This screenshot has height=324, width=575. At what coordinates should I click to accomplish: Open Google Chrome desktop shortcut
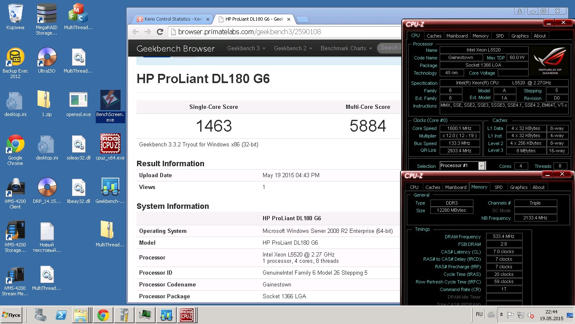coord(15,150)
